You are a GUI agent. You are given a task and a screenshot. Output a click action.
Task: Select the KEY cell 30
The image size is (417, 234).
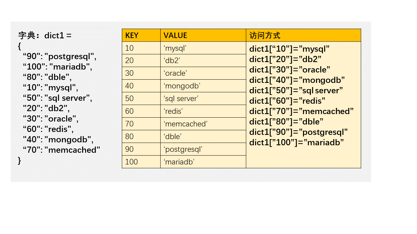141,73
